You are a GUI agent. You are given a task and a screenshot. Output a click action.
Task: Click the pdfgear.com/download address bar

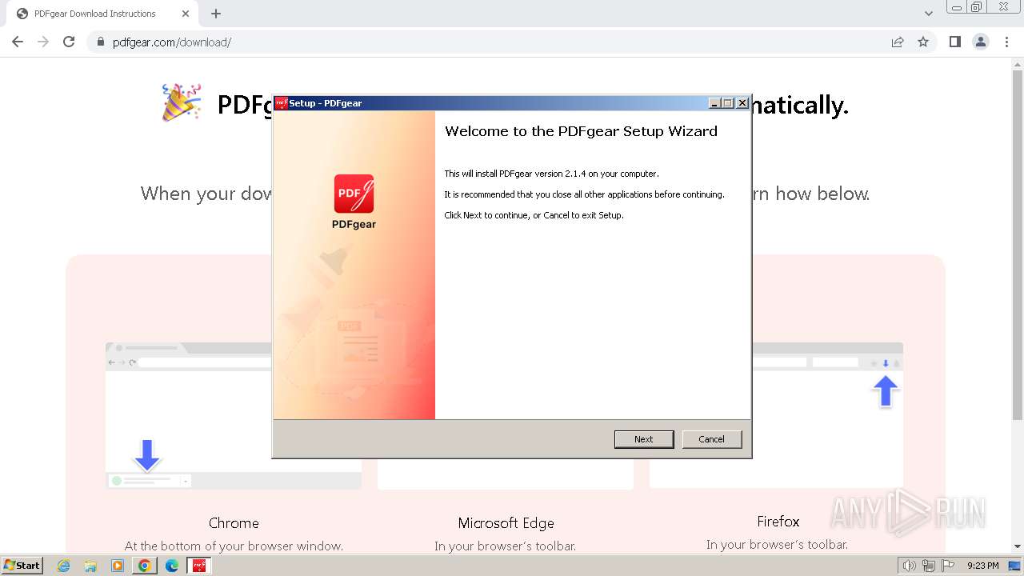pyautogui.click(x=488, y=42)
